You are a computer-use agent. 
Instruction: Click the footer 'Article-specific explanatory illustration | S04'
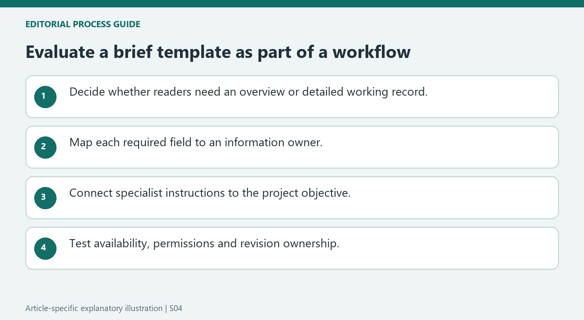pyautogui.click(x=104, y=308)
